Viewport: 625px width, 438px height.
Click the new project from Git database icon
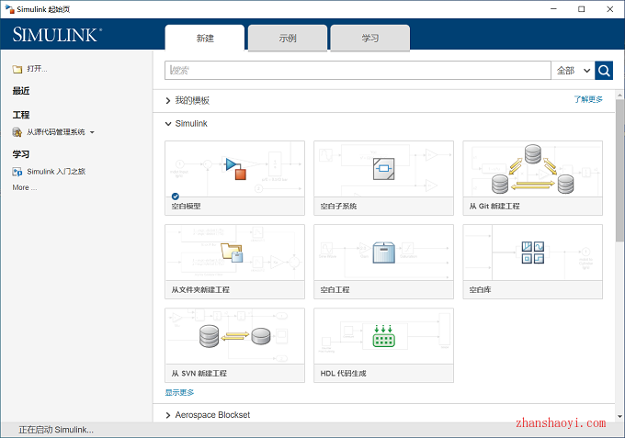click(x=532, y=169)
